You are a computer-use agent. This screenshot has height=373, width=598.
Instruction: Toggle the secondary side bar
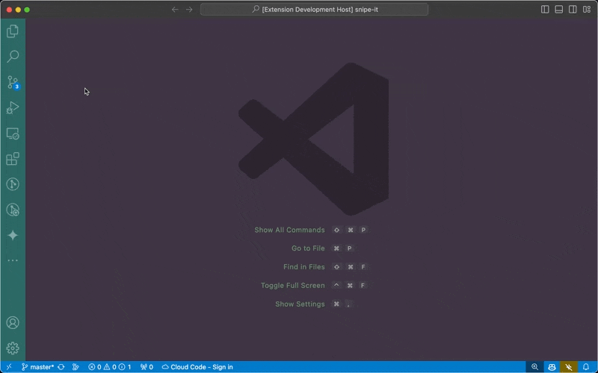pos(573,10)
